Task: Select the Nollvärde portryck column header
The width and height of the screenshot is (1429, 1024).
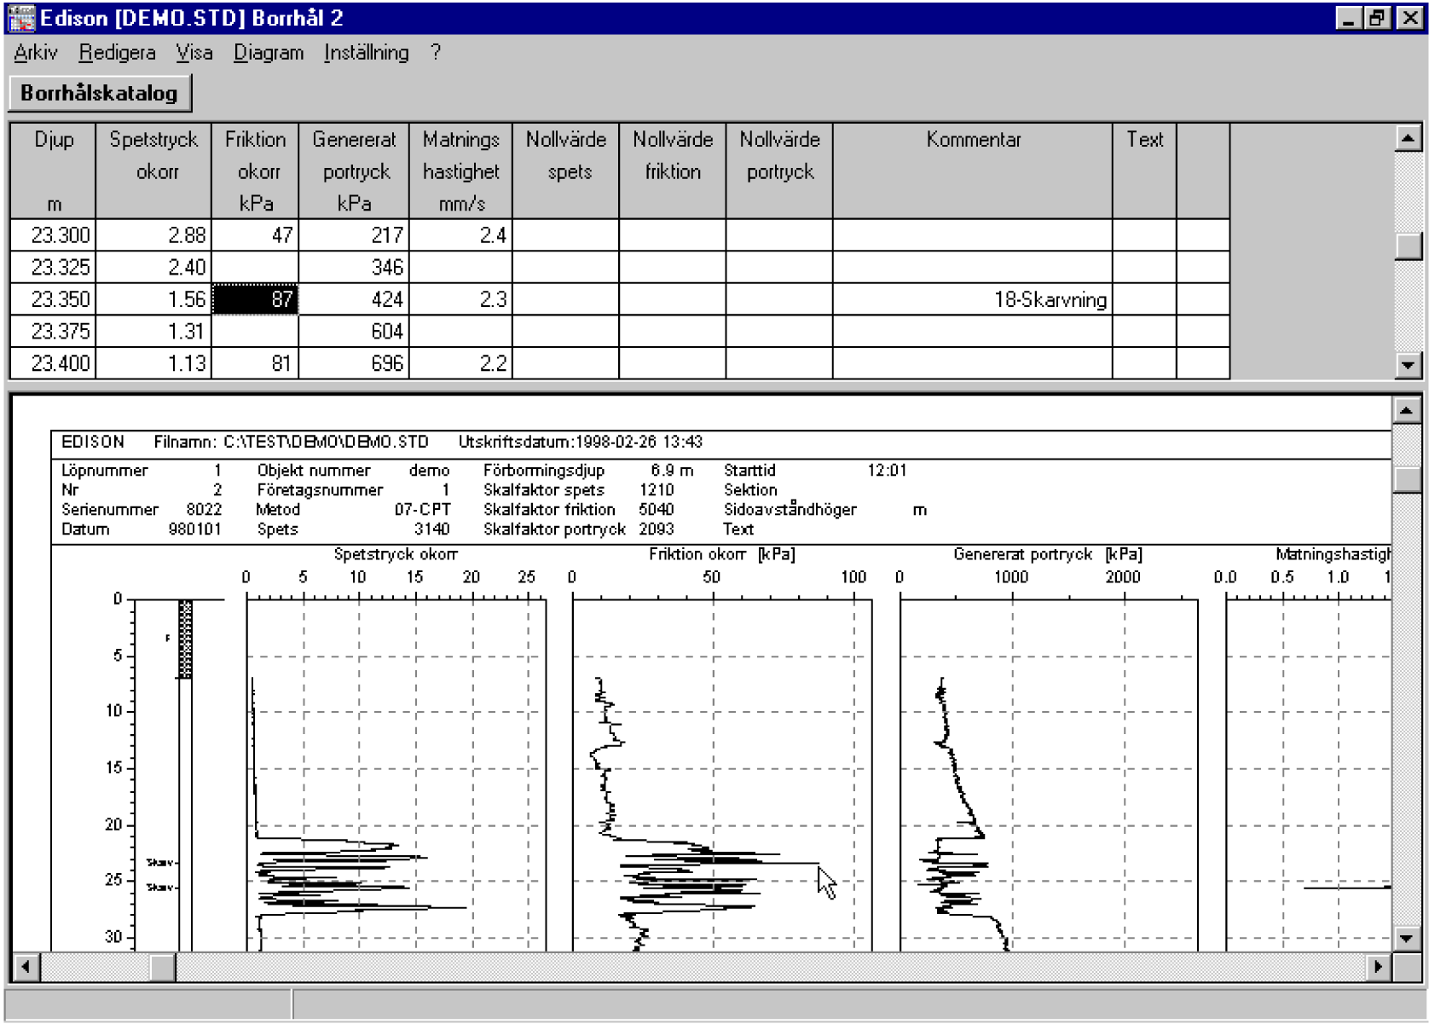Action: click(779, 171)
